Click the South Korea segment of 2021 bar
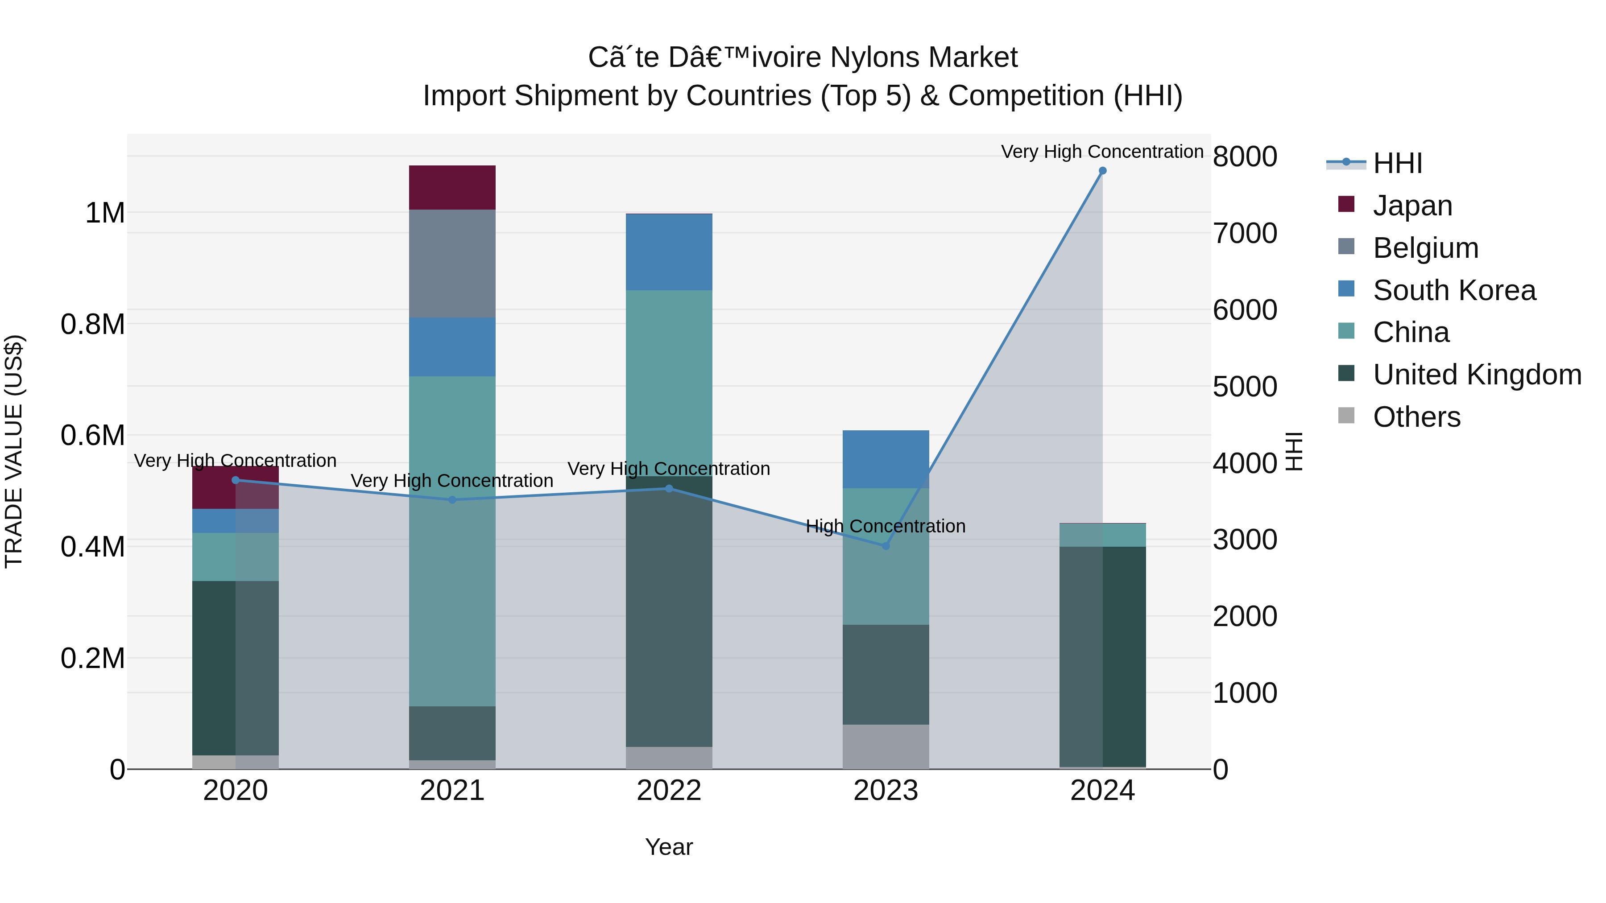1606x903 pixels. [x=453, y=347]
